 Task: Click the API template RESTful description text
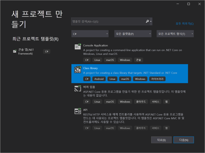tap(134, 118)
